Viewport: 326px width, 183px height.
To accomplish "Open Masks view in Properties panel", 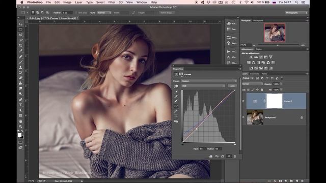I will click(181, 74).
